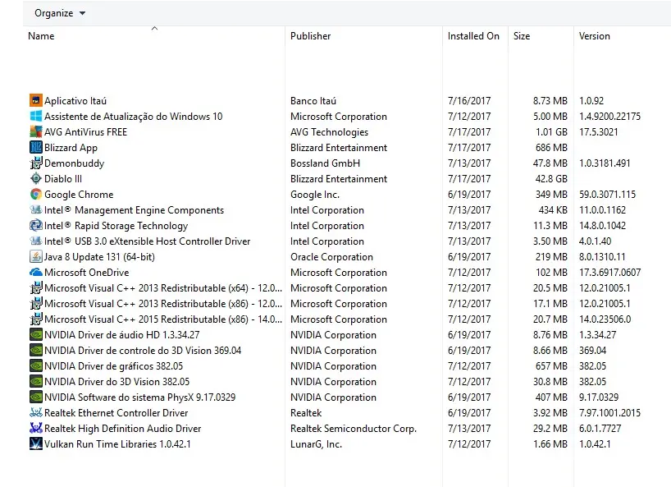
Task: Click NVIDIA PhysX system software icon
Action: click(x=36, y=397)
